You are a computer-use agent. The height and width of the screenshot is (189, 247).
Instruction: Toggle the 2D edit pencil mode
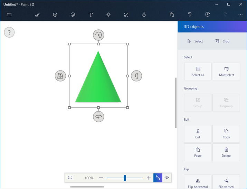pyautogui.click(x=158, y=178)
